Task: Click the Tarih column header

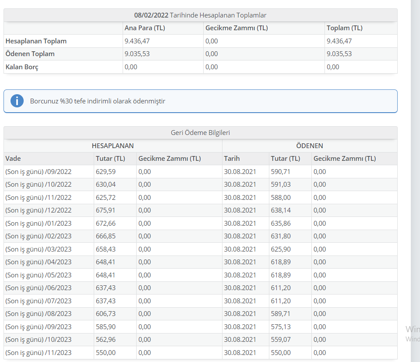Action: 232,159
